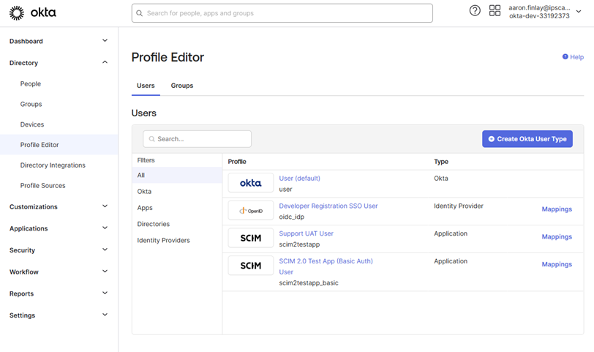594x352 pixels.
Task: Filter profiles by Identity Providers
Action: coord(163,240)
